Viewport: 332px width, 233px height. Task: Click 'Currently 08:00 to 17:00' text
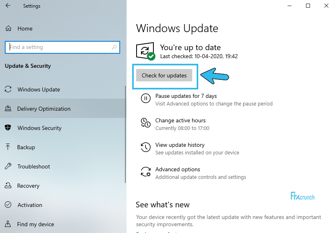click(x=182, y=128)
